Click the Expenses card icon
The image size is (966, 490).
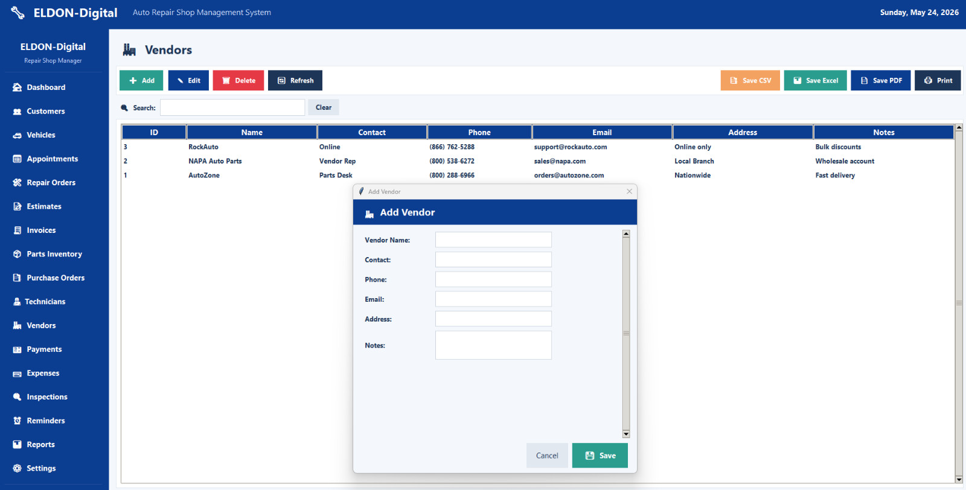point(17,374)
